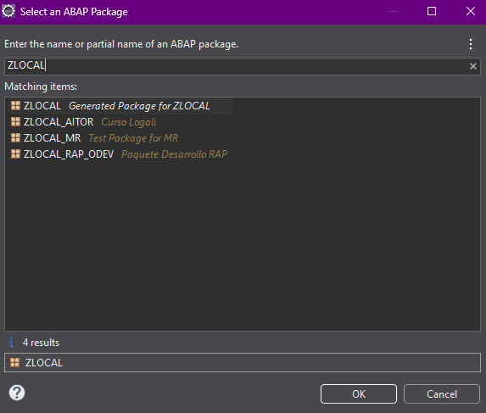The width and height of the screenshot is (486, 413).
Task: Cancel the package selection dialog
Action: [x=442, y=393]
